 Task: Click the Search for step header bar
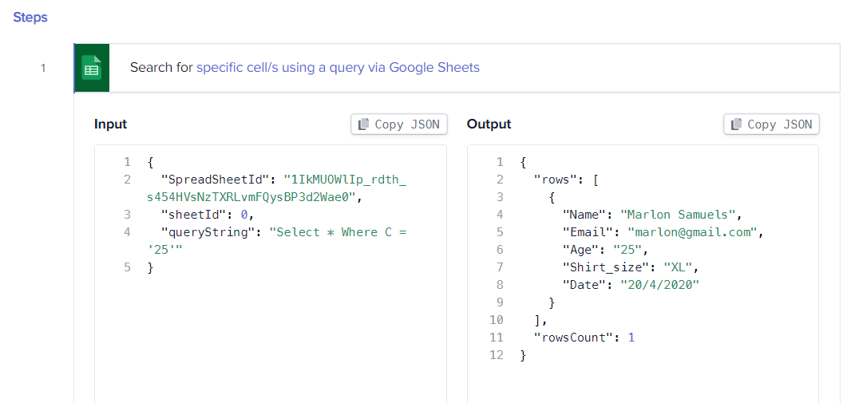[457, 68]
